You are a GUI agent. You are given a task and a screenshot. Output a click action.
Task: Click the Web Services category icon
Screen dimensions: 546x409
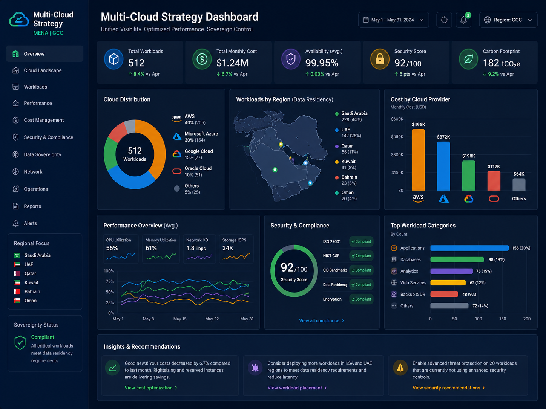[394, 283]
